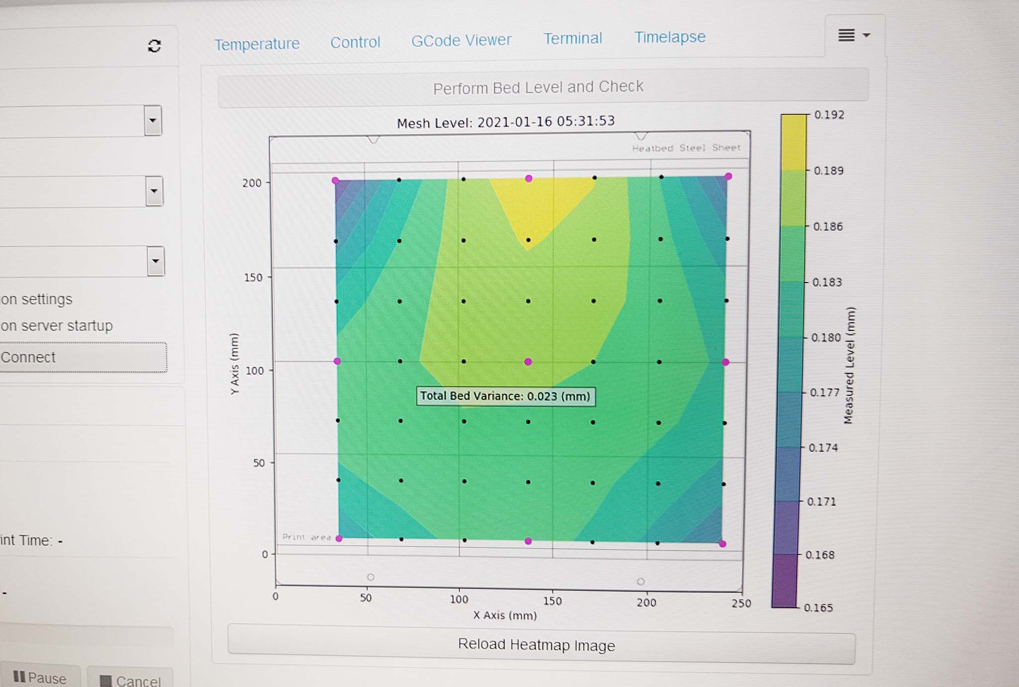The image size is (1019, 687).
Task: Click Reload Heatmap Image
Action: pyautogui.click(x=536, y=645)
